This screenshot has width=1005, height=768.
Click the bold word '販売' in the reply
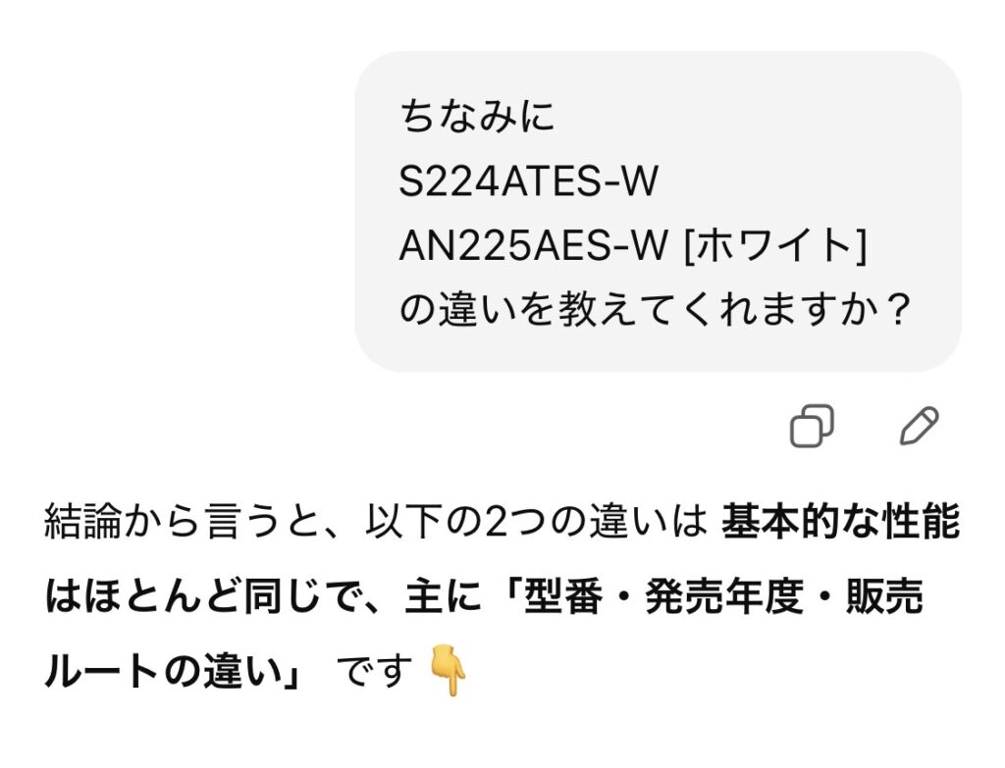point(884,595)
